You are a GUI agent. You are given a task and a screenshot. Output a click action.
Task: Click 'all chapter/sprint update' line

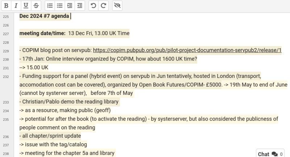50,136
